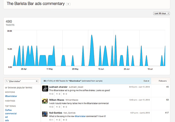Click follower count 45
This screenshot has width=175, height=122.
[x=167, y=87]
